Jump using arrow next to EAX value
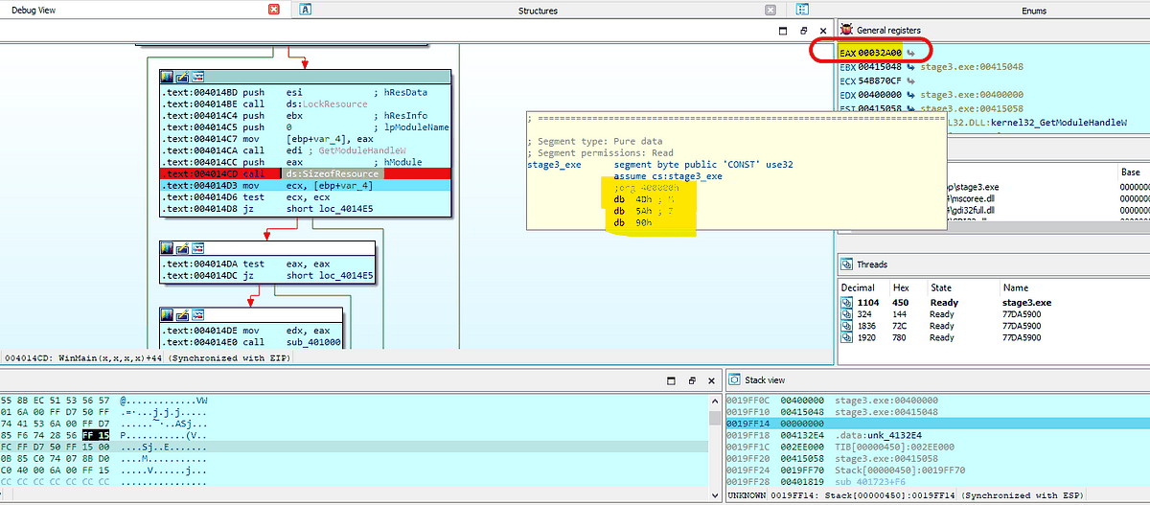The image size is (1150, 505). (x=911, y=52)
